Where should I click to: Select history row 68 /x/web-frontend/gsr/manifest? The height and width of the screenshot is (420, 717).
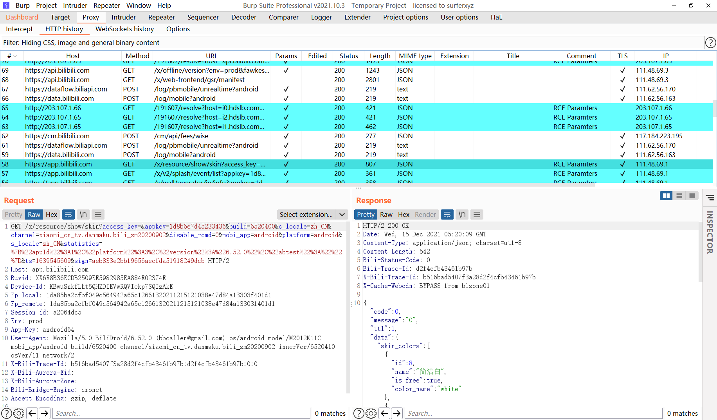[356, 80]
